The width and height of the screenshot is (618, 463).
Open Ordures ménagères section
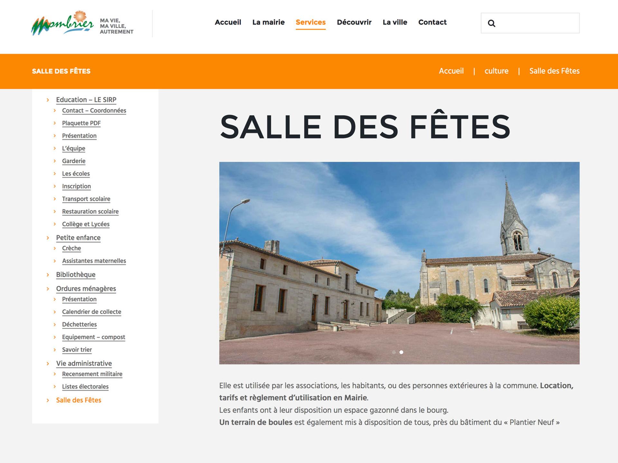pyautogui.click(x=86, y=288)
